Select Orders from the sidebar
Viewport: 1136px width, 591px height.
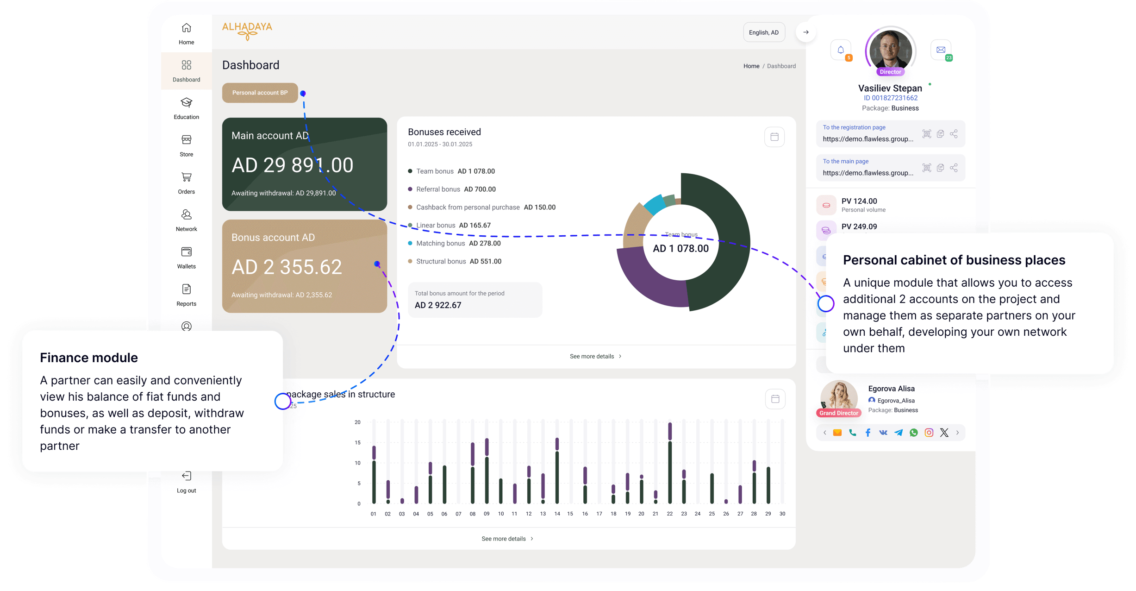point(186,182)
